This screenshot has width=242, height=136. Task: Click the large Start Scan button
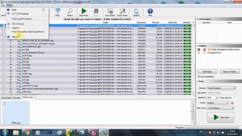[220, 117]
